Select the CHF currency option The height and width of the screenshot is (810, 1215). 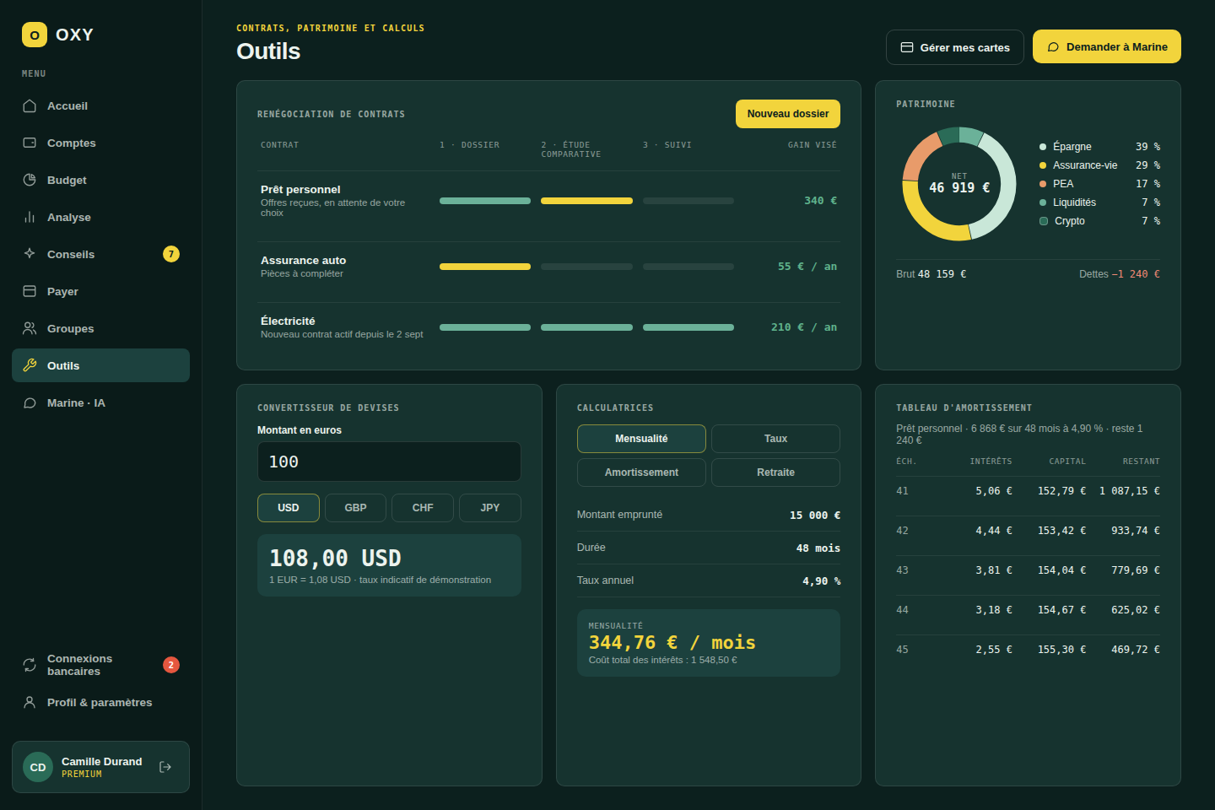(x=423, y=508)
